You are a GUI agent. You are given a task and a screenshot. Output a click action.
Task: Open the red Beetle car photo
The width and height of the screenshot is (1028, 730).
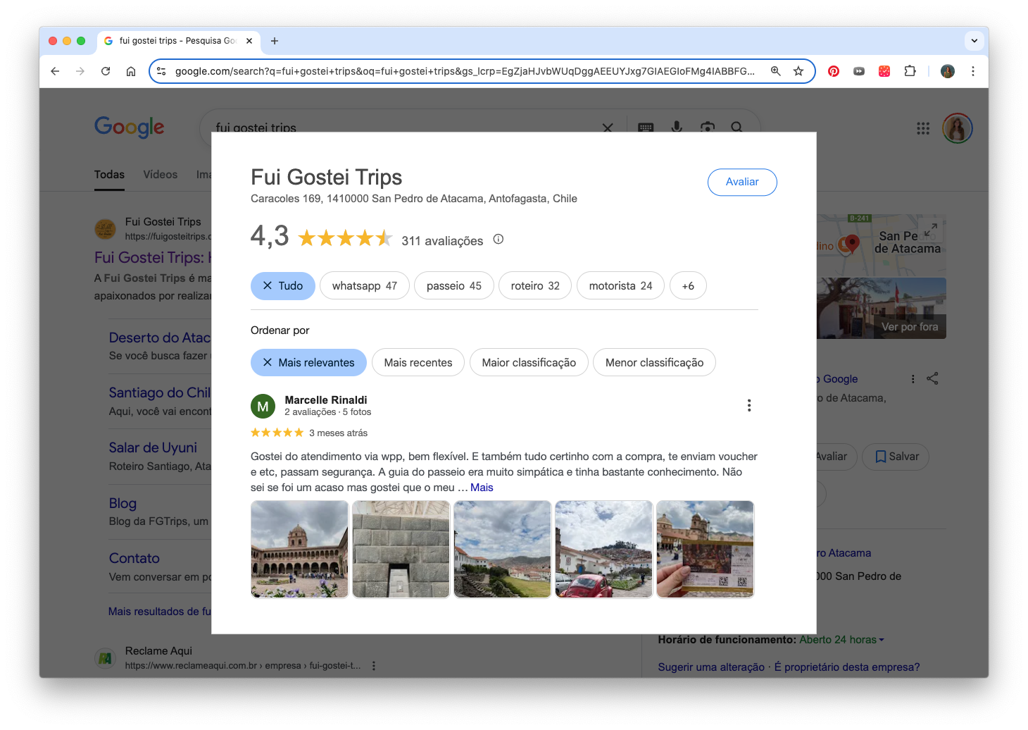[603, 550]
